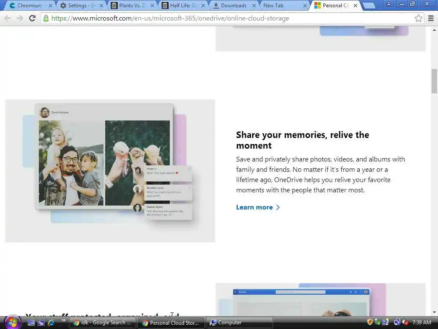Close the Plants Vs. Z tab
Image resolution: width=438 pixels, height=329 pixels.
click(x=152, y=5)
